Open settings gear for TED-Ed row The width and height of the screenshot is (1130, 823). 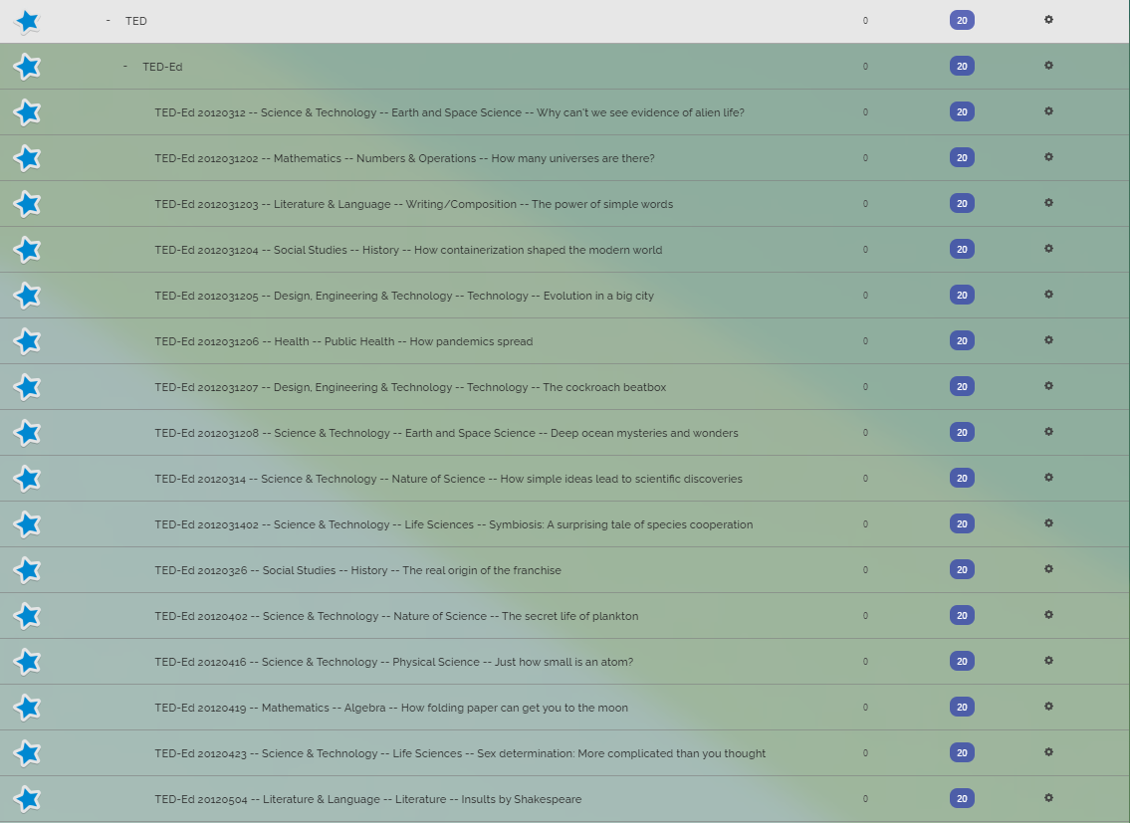coord(1048,66)
